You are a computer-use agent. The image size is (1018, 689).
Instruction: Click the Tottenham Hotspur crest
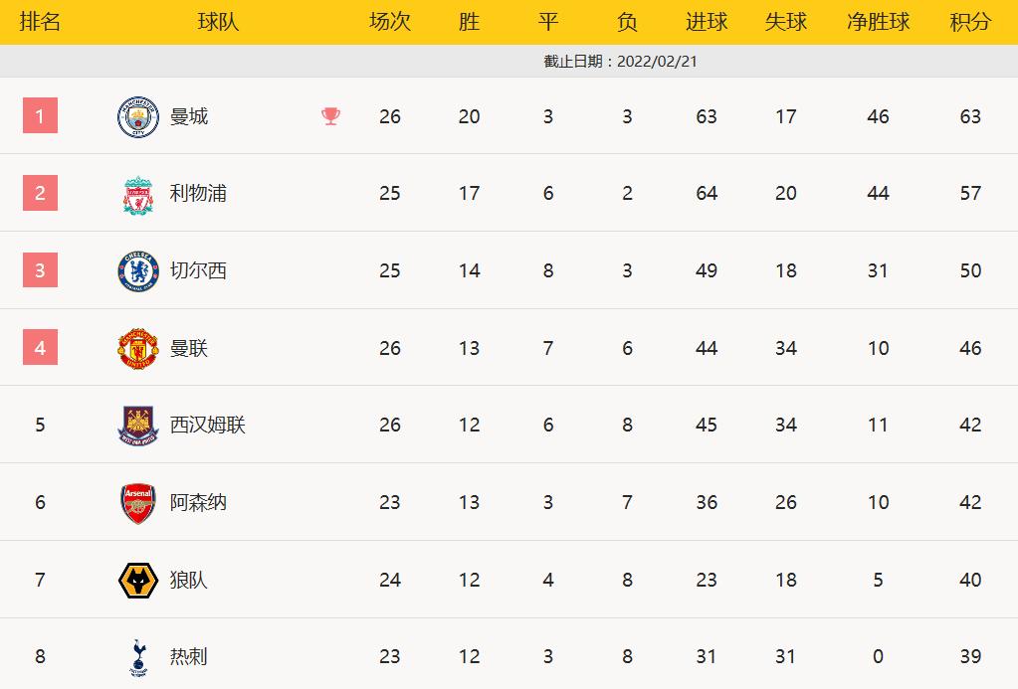138,657
